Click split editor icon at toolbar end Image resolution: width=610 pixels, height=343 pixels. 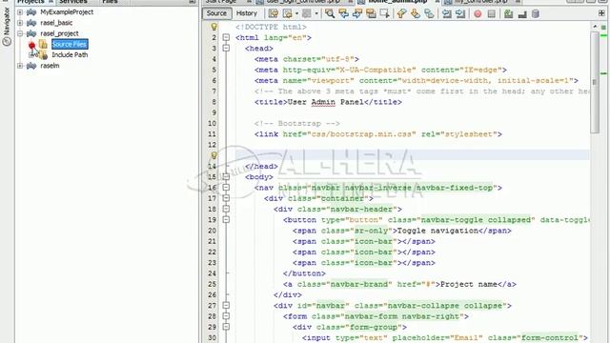601,13
